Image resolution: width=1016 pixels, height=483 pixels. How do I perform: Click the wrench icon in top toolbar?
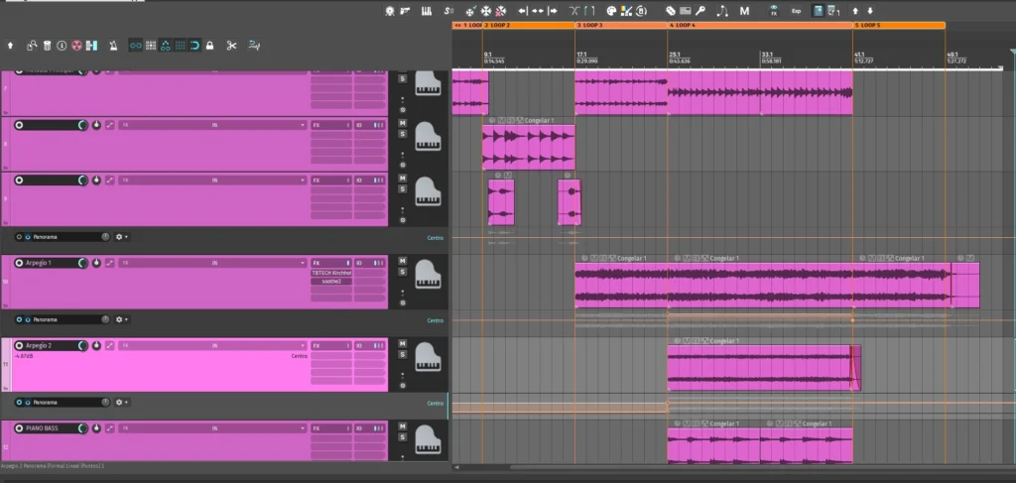click(x=700, y=11)
